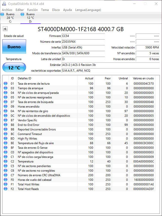This screenshot has height=216, width=162.
Task: Open the Archivo menu
Action: tap(7, 10)
